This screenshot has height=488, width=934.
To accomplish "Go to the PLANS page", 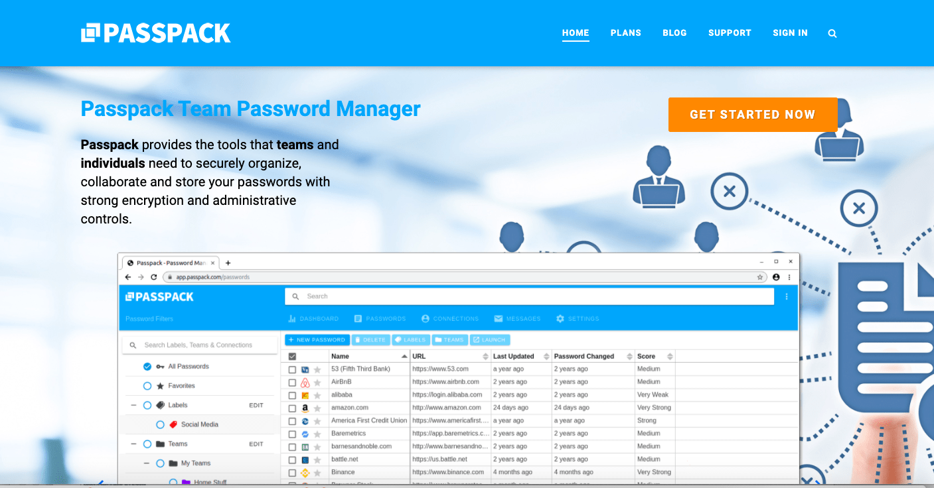I will tap(626, 32).
